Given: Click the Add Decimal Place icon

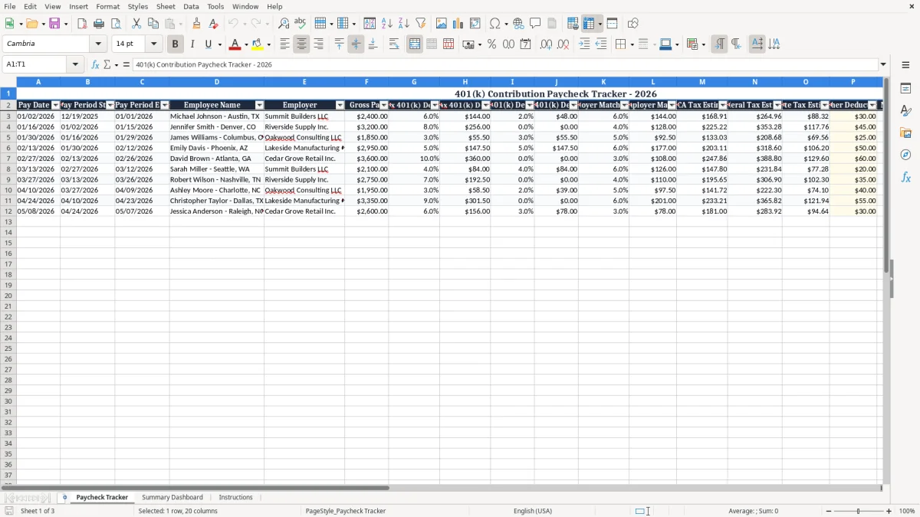Looking at the screenshot, I should coord(546,44).
